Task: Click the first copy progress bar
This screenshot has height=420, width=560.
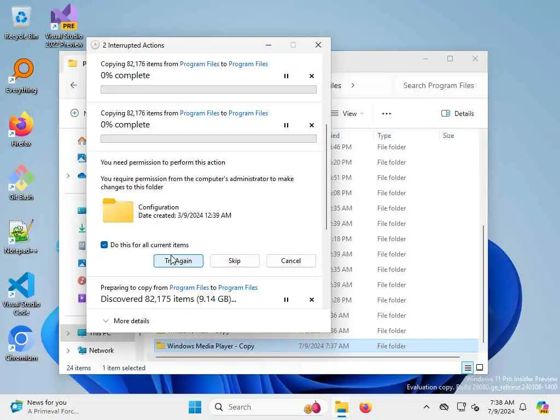Action: tap(208, 89)
